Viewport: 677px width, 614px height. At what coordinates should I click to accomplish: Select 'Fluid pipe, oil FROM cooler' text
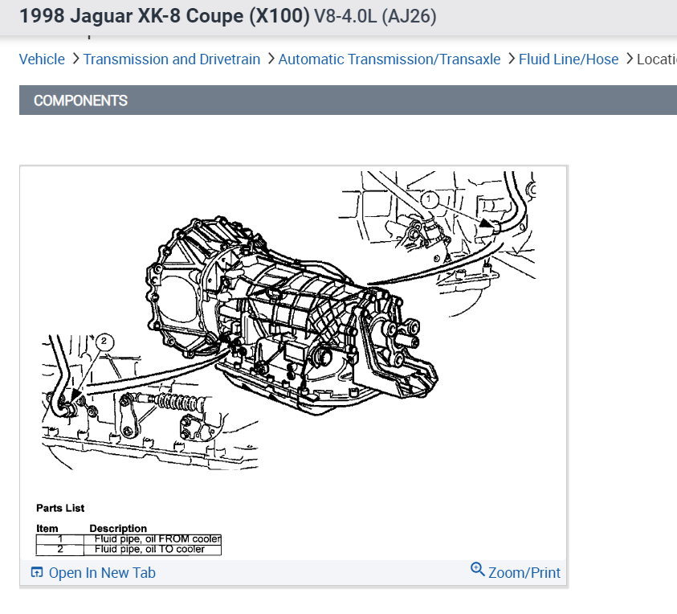157,539
